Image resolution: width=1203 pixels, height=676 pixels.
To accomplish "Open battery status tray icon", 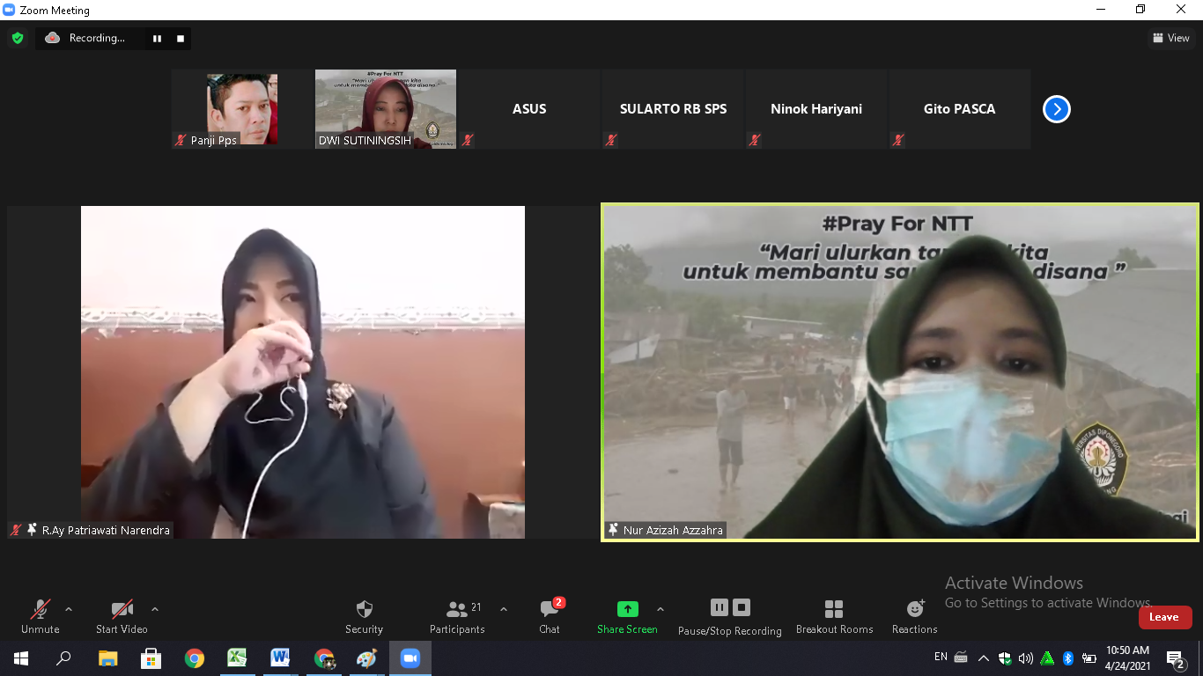I will tap(1089, 658).
